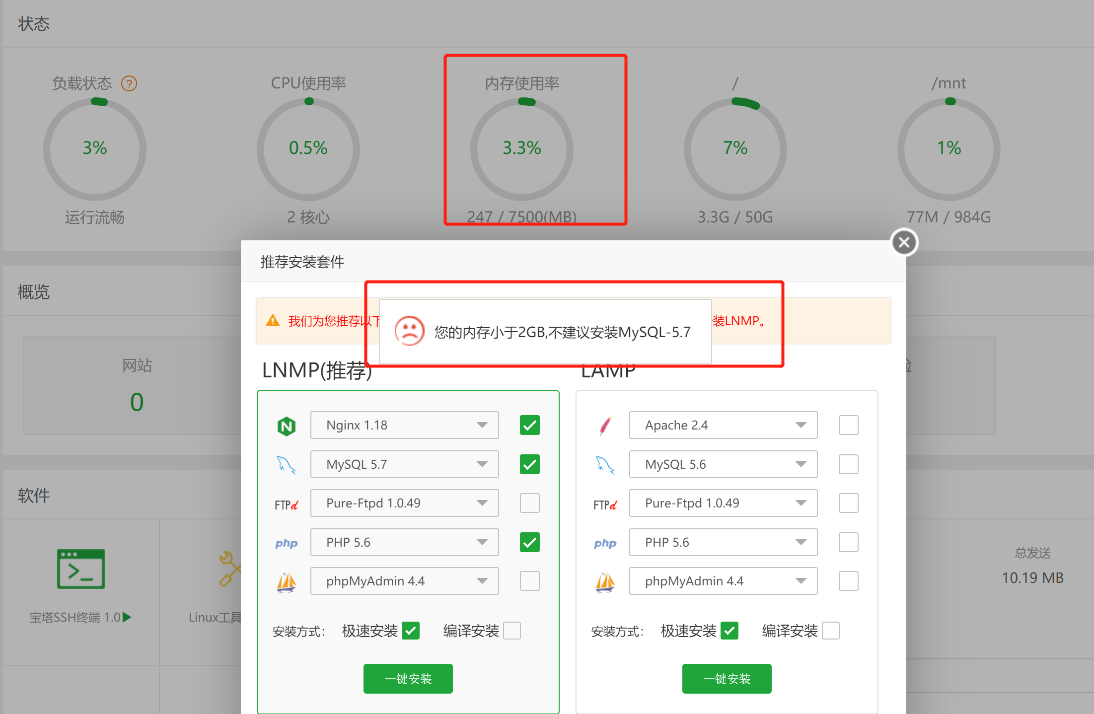Enable 编译安装 checkbox in LAMP
1094x714 pixels.
[x=831, y=631]
